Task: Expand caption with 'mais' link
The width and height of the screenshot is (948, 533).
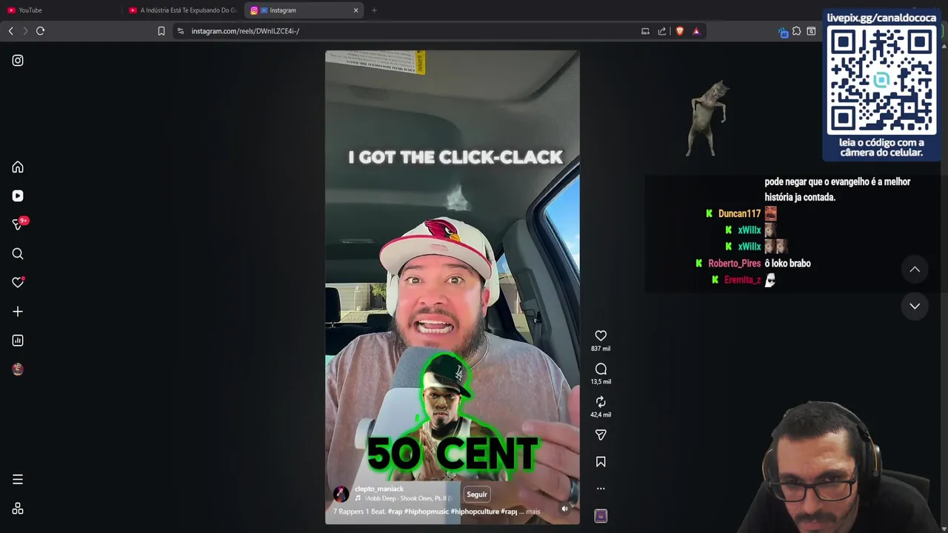Action: (533, 512)
